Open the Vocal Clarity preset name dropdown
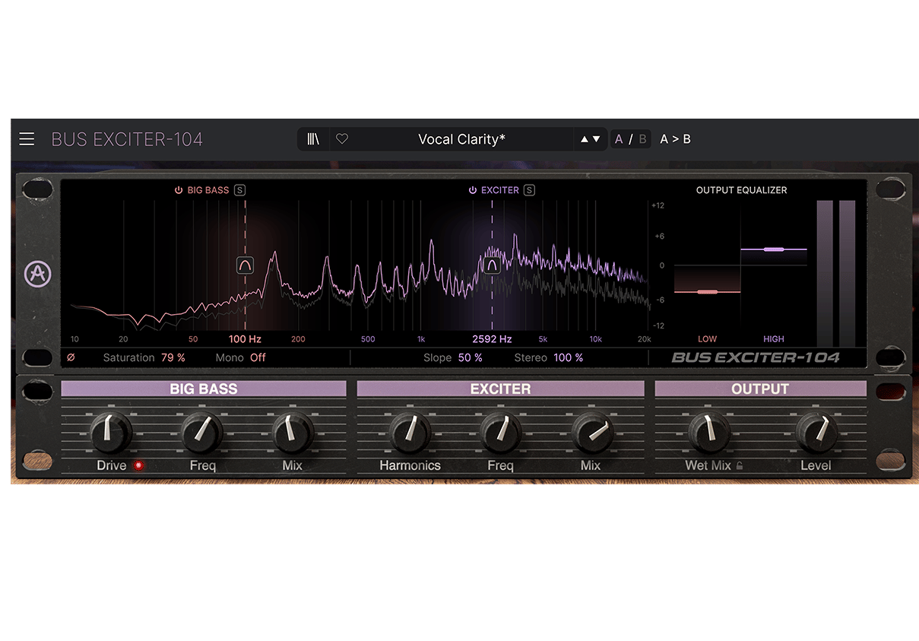This screenshot has width=919, height=641. click(x=461, y=139)
